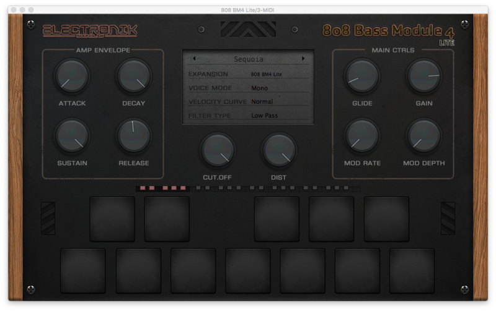The width and height of the screenshot is (496, 311).
Task: Go to next preset with right arrow
Action: pyautogui.click(x=303, y=58)
